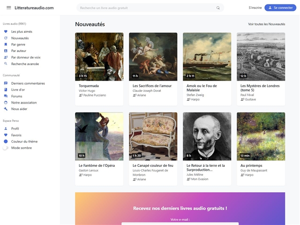The height and width of the screenshot is (225, 300).
Task: Open the Torquemada book cover
Action: point(99,57)
